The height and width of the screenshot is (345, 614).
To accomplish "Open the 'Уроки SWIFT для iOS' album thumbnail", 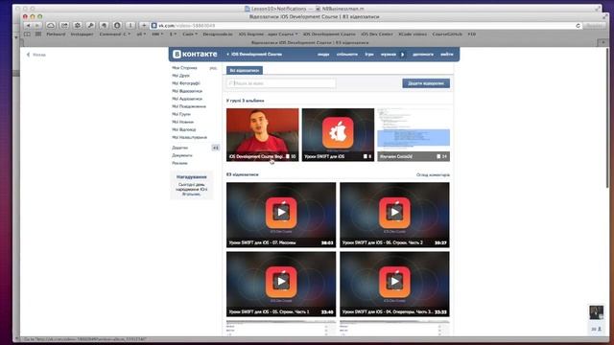I will pyautogui.click(x=338, y=134).
